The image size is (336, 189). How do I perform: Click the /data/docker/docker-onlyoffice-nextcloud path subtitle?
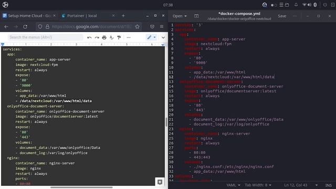coord(239,19)
